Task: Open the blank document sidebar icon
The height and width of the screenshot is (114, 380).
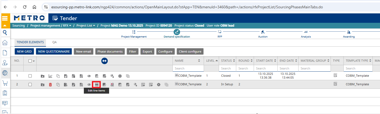Action: tap(5, 53)
